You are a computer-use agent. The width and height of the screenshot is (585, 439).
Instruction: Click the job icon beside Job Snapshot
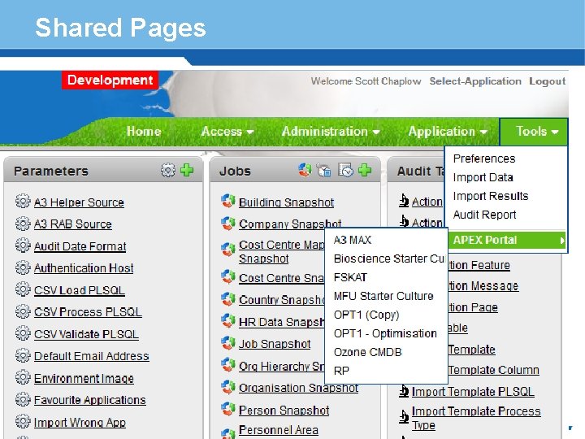228,343
